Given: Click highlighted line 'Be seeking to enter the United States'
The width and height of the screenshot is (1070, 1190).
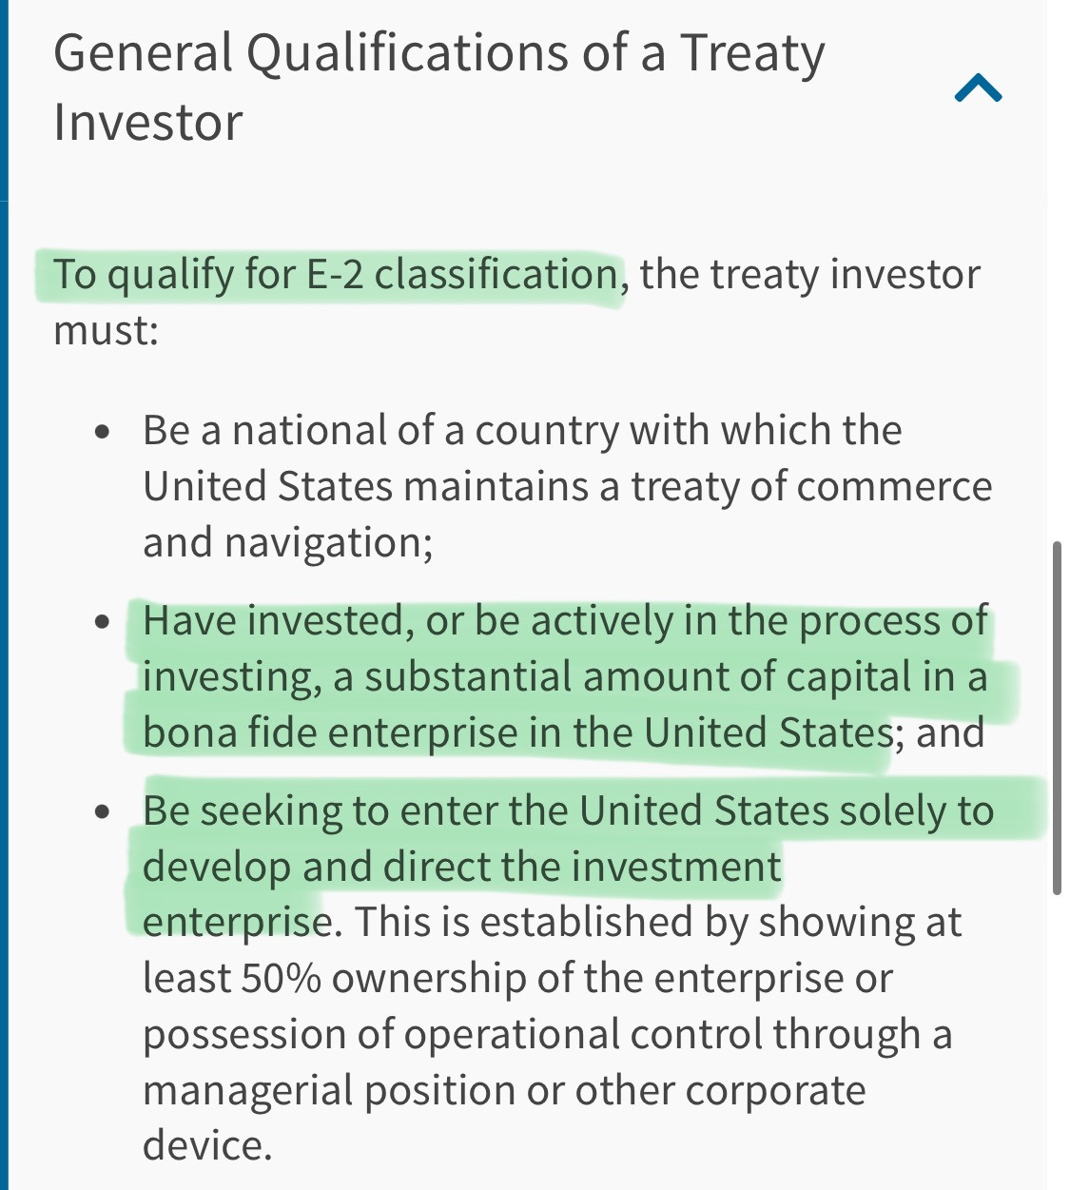Looking at the screenshot, I should pyautogui.click(x=568, y=811).
